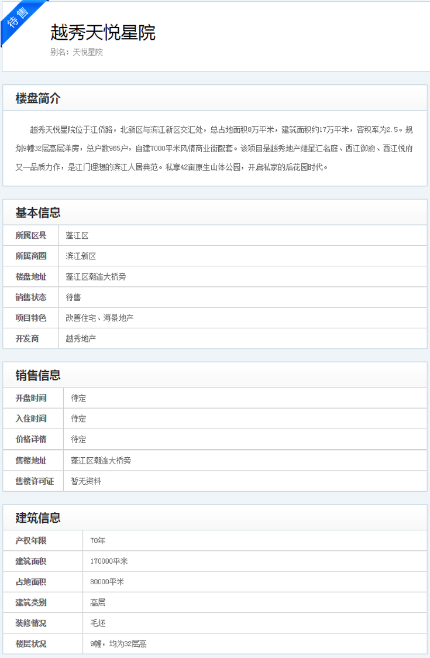This screenshot has height=658, width=430.
Task: Click the 售楼许可证 value 暂无资料
Action: [86, 481]
